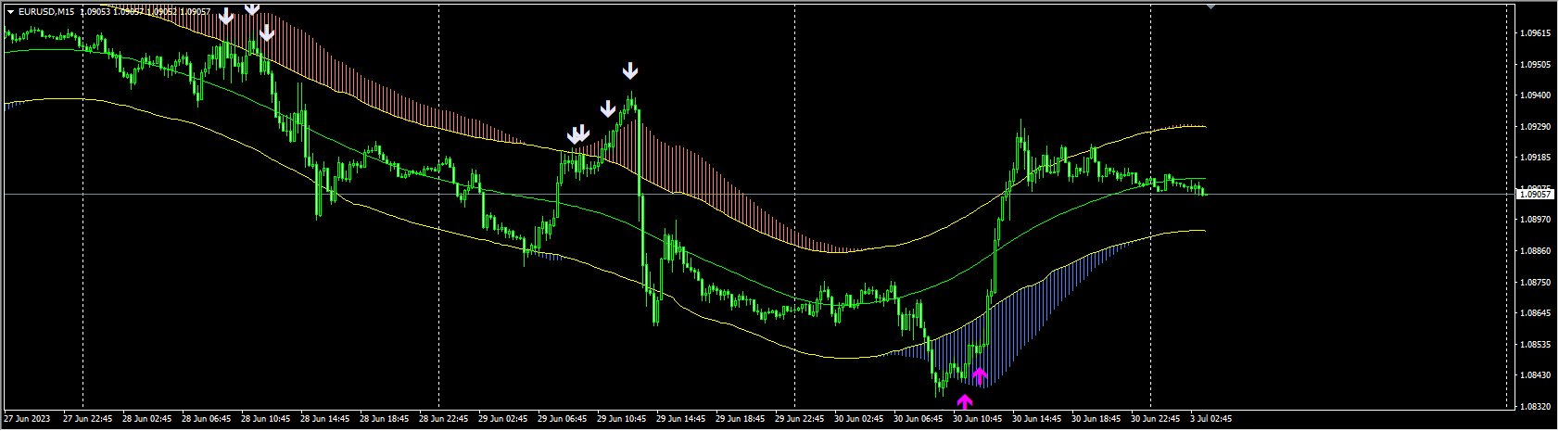
Task: Open the dropdown arrow beside EURUSD,M15
Action: (x=10, y=12)
